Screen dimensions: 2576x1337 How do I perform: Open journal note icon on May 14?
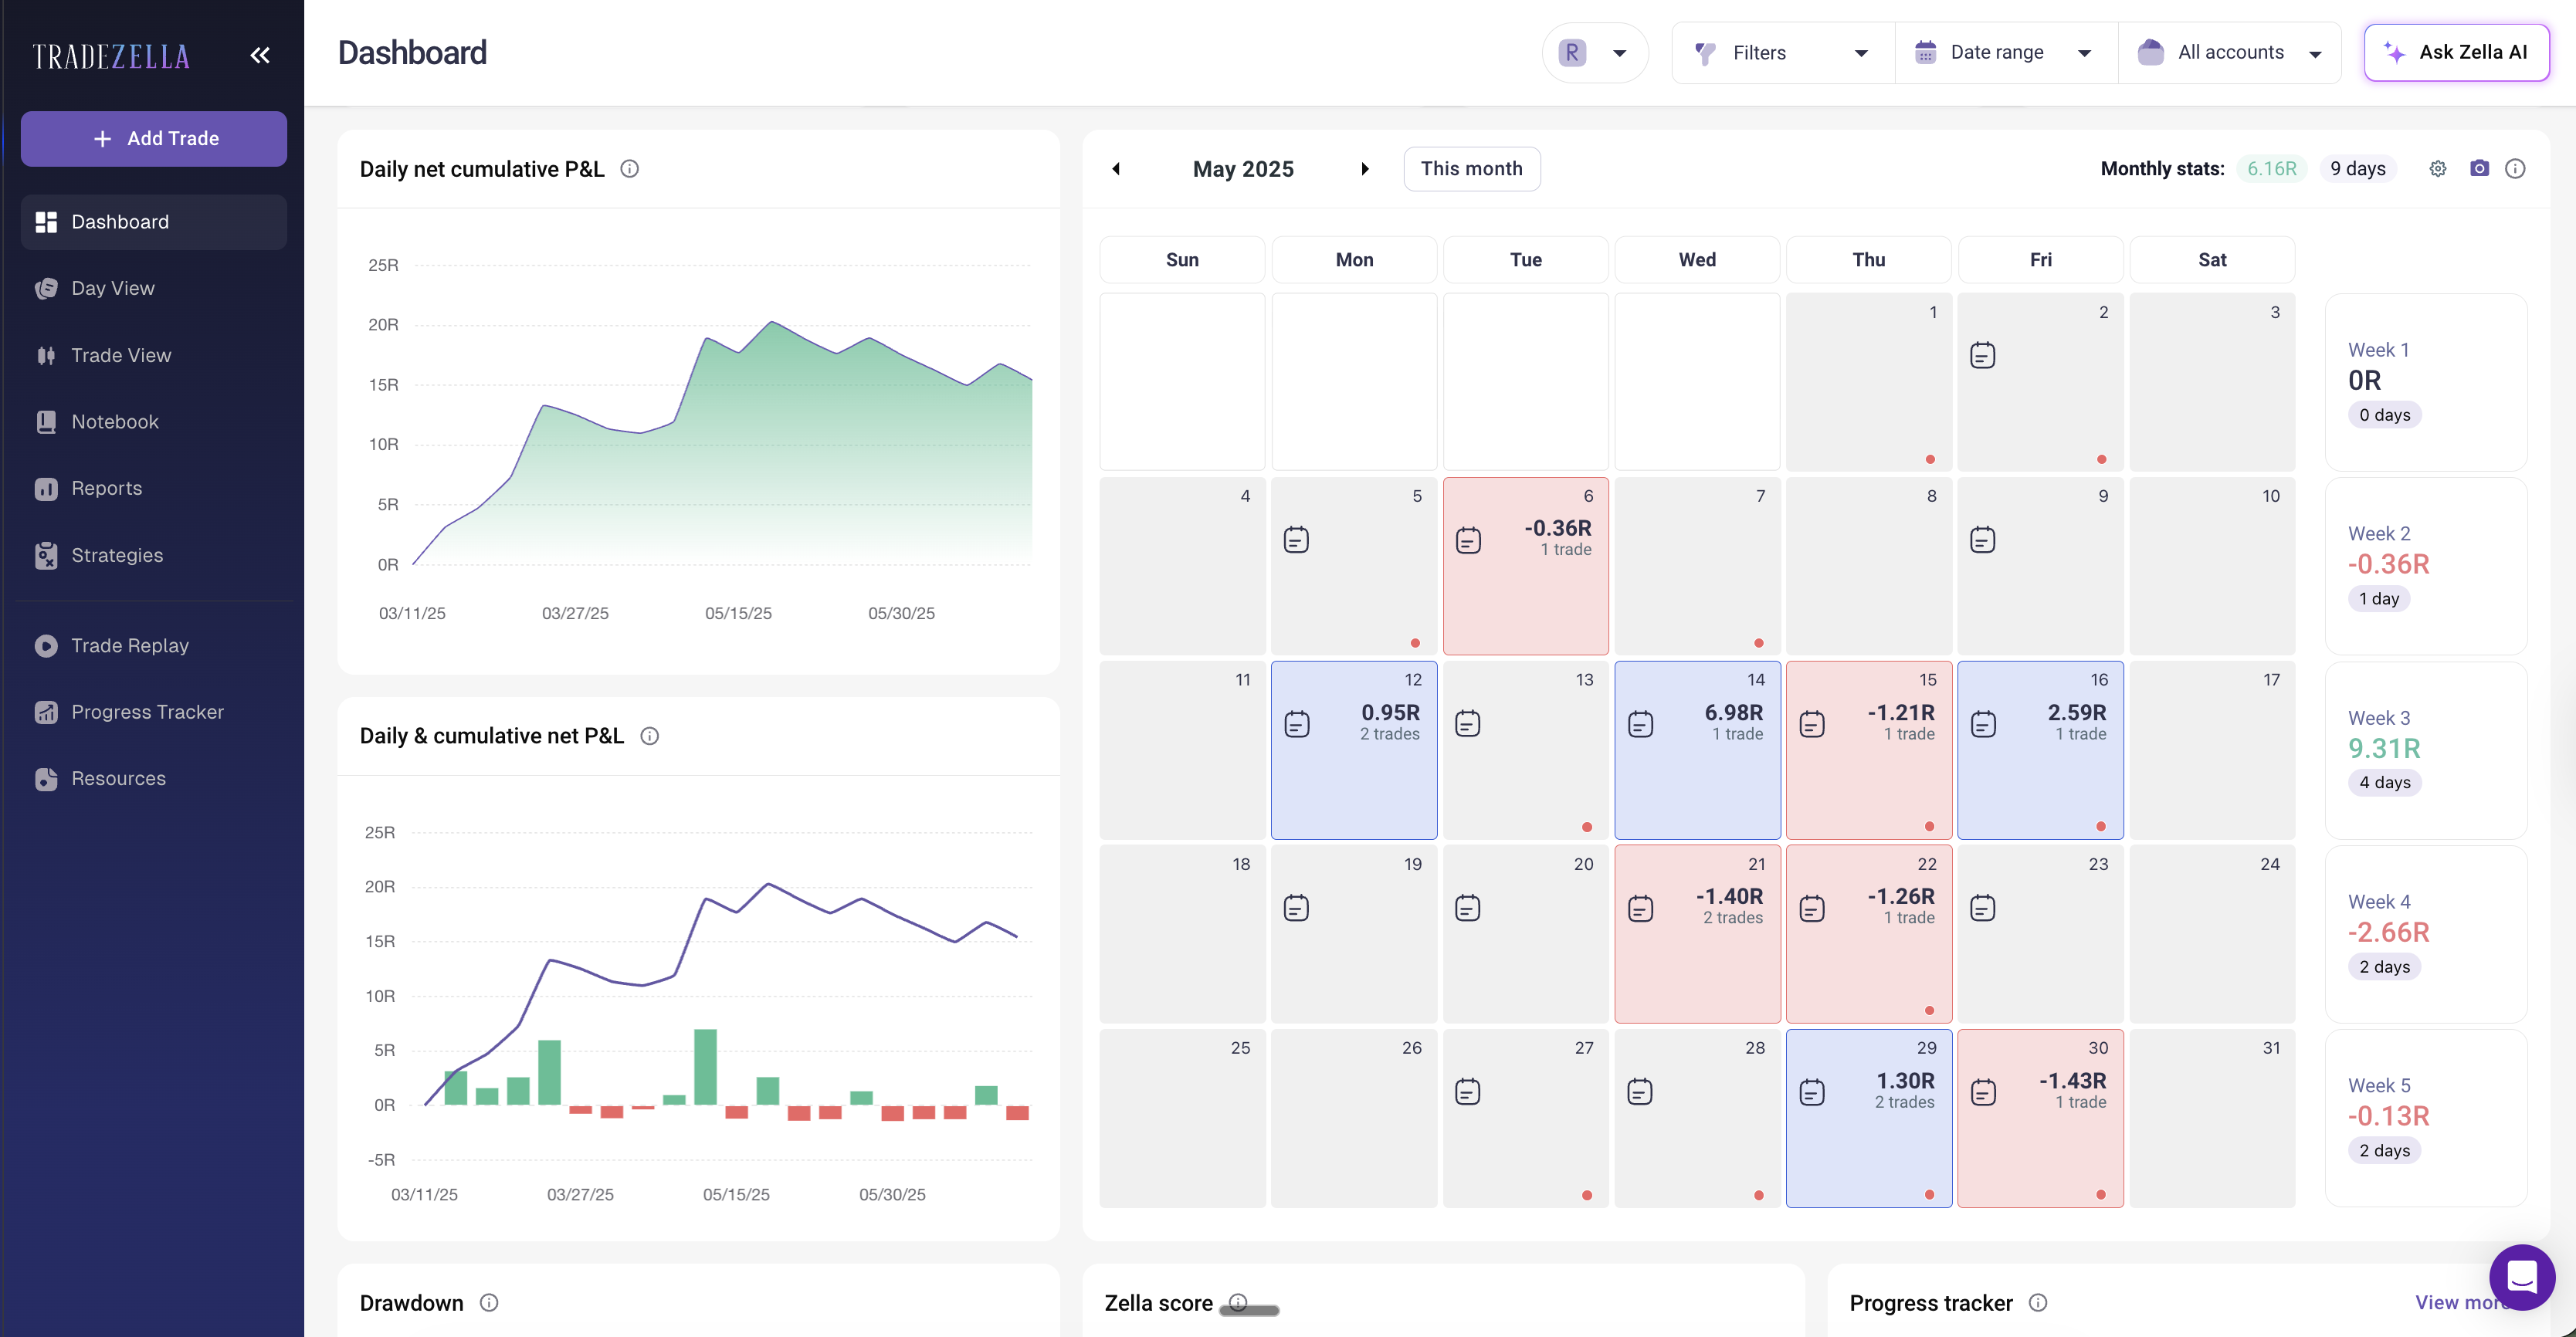pos(1640,724)
